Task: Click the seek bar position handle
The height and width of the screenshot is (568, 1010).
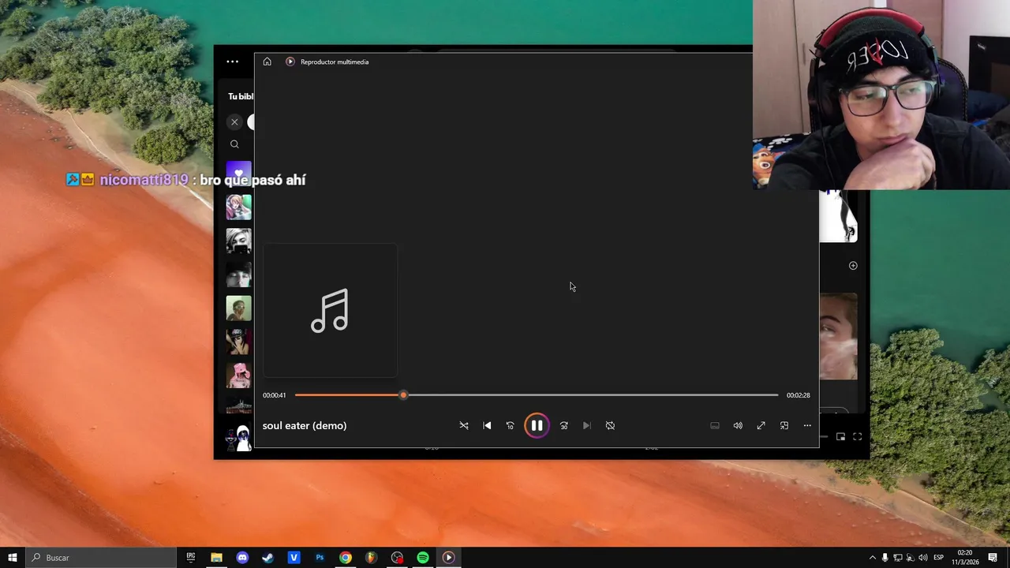Action: pyautogui.click(x=403, y=394)
